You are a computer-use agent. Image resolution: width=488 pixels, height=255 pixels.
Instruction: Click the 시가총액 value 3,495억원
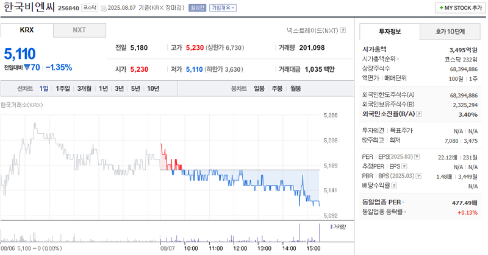pyautogui.click(x=463, y=50)
